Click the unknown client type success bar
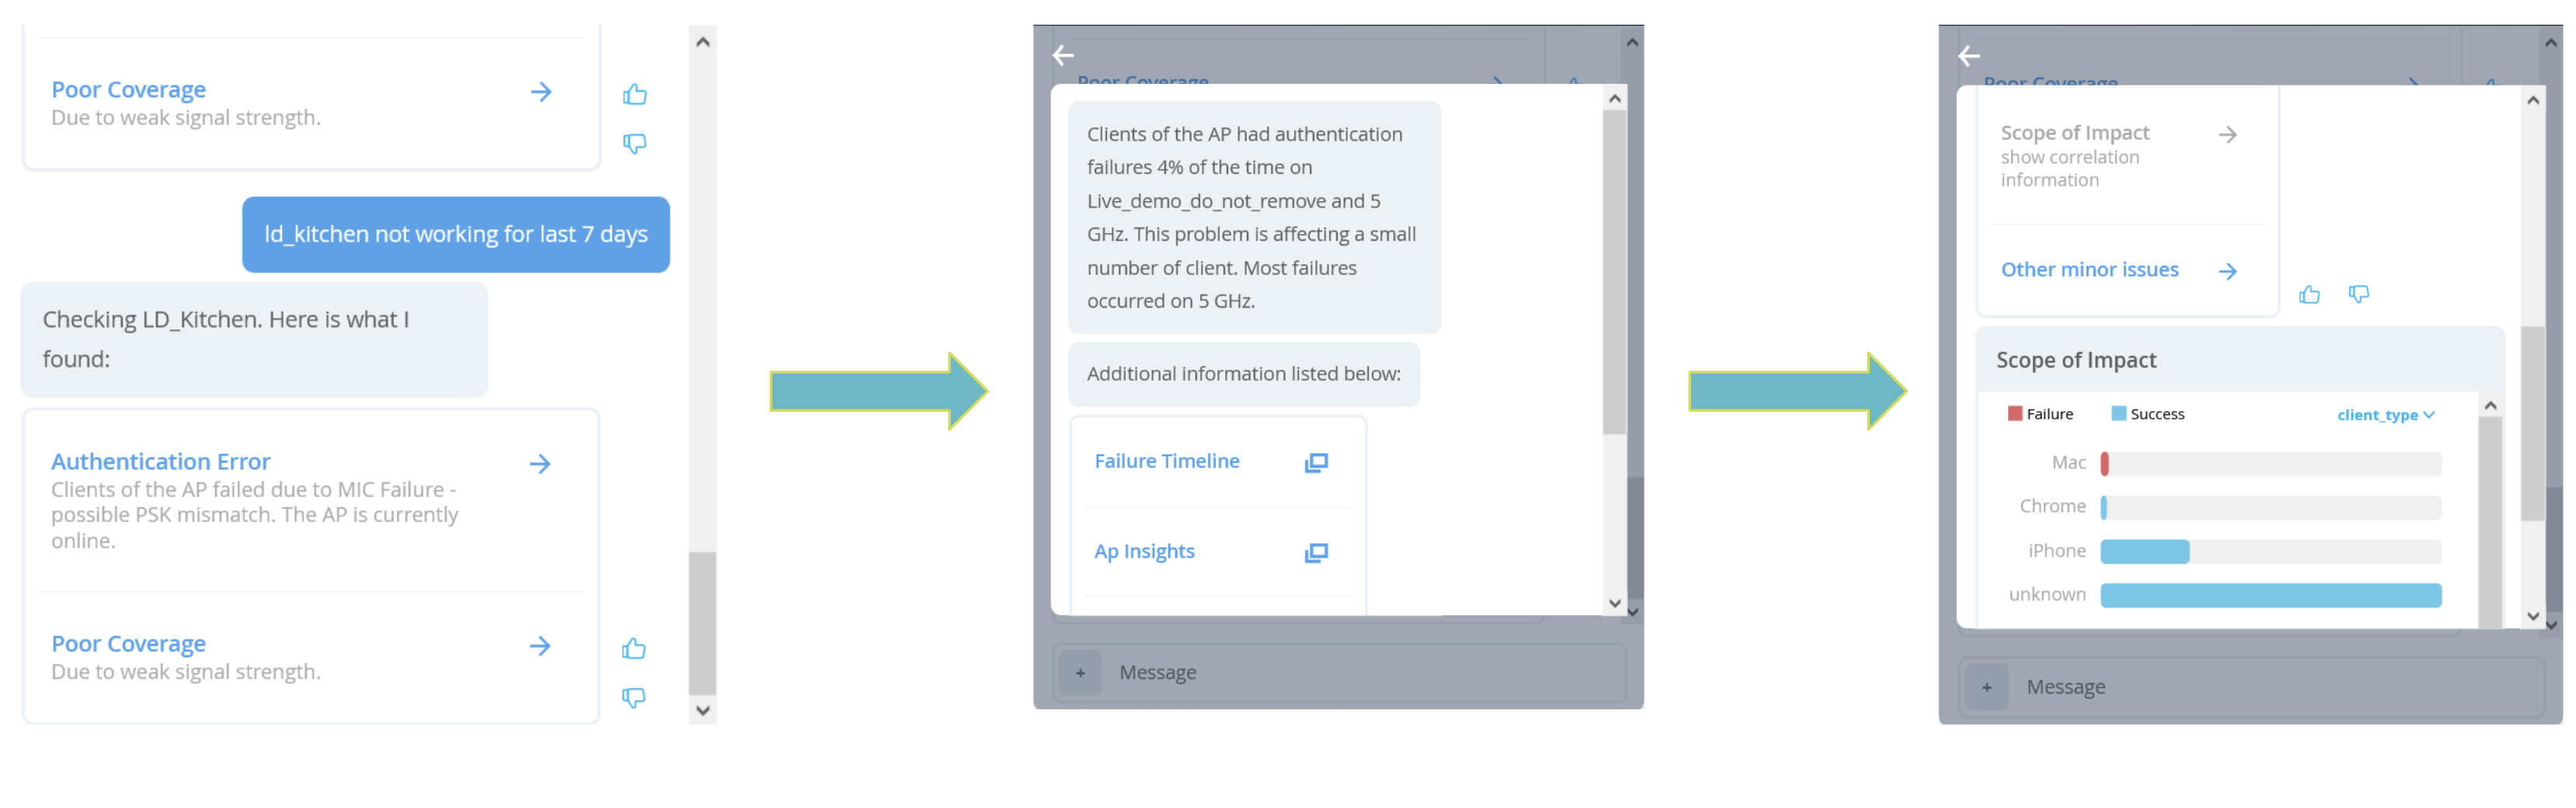This screenshot has width=2576, height=808. (2270, 596)
